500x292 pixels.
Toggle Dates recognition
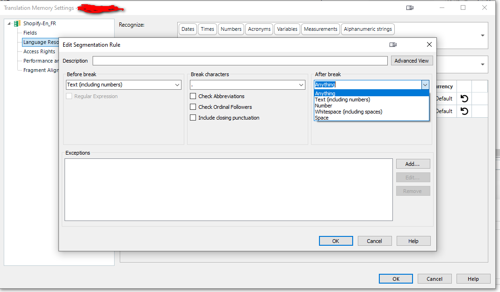pyautogui.click(x=187, y=29)
